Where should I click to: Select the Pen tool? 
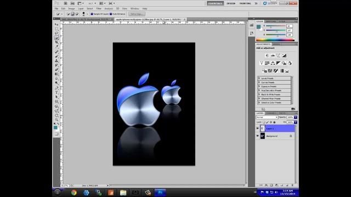tap(56, 88)
